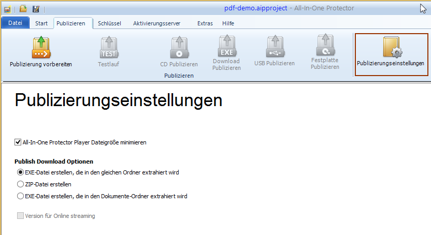Click the Publizierung vorbereiten icon
The width and height of the screenshot is (431, 235).
(40, 48)
